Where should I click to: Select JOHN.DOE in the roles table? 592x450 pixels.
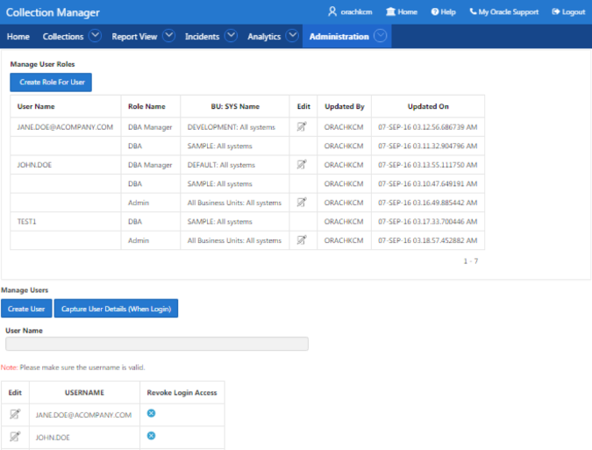point(34,165)
